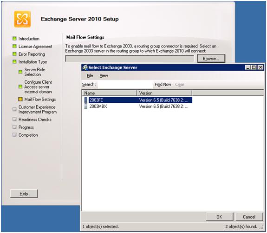
Task: Click the green License Agreement step indicator
Action: click(x=15, y=46)
